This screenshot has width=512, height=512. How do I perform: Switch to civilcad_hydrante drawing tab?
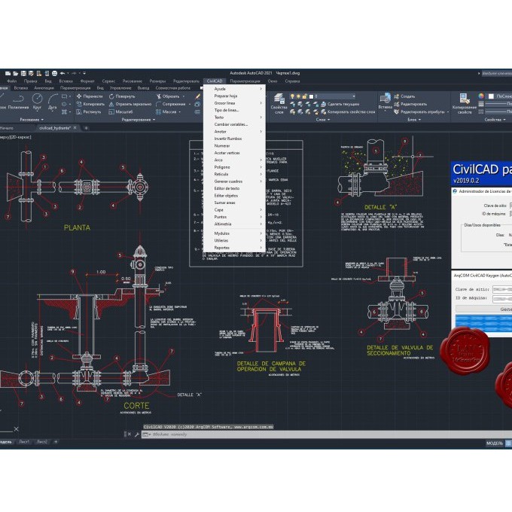click(x=55, y=128)
